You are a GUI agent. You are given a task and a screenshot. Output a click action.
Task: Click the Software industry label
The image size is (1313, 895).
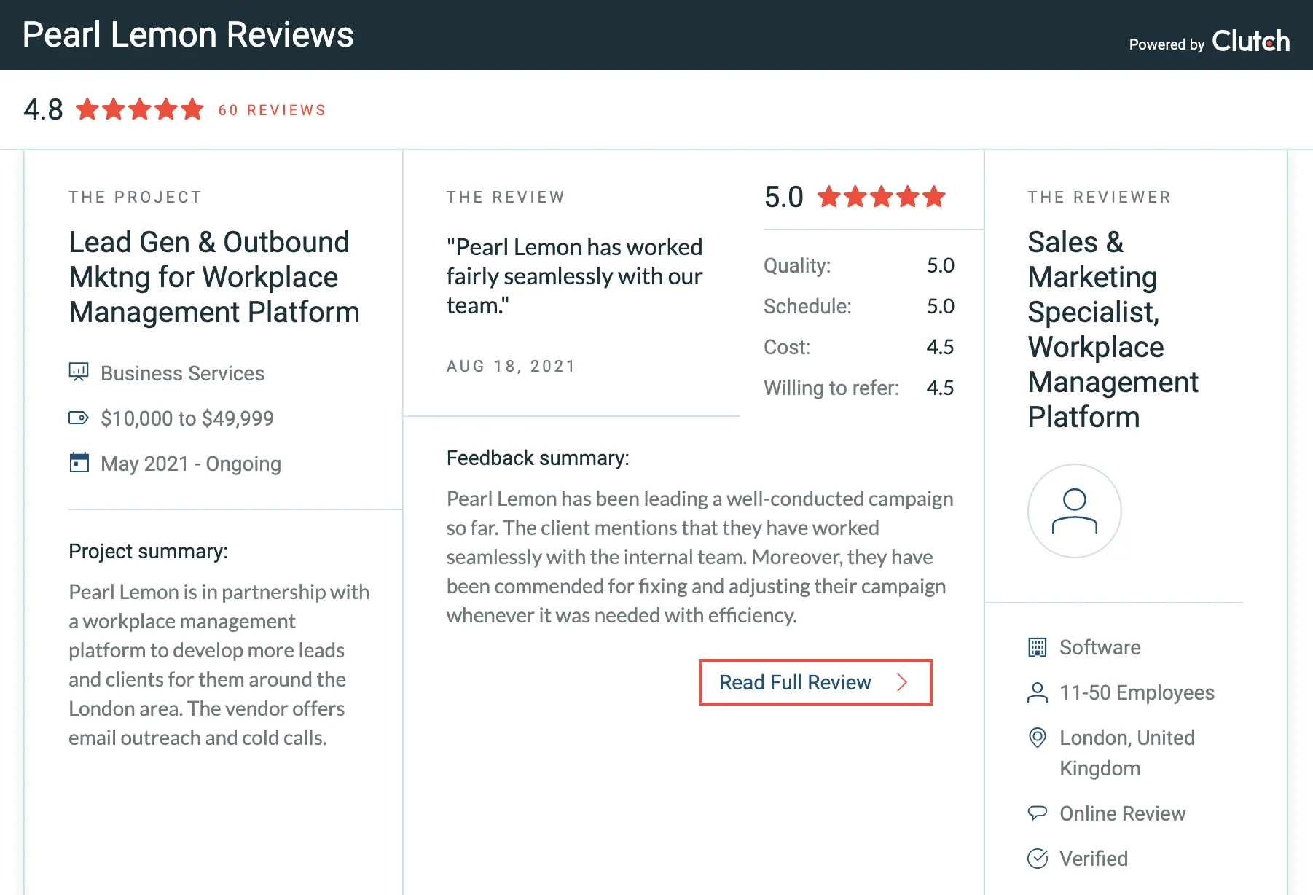1100,647
